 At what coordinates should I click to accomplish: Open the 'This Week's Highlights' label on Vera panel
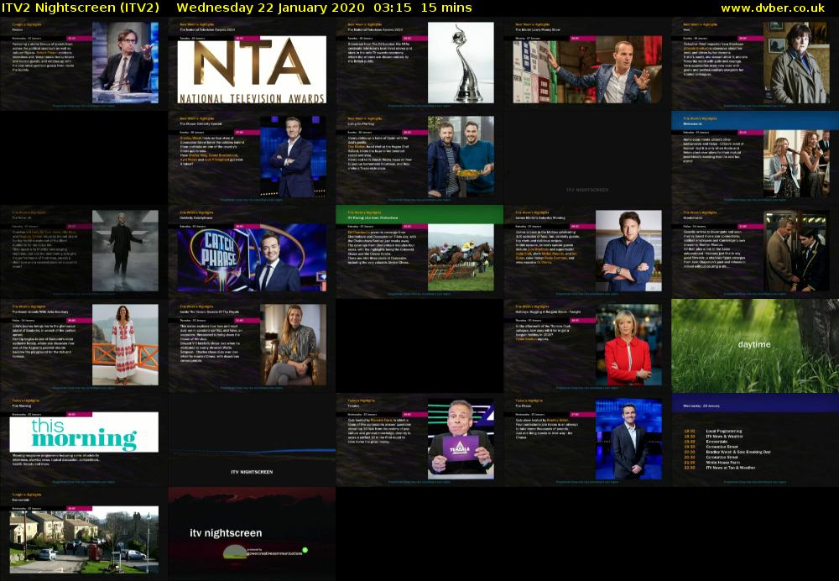click(x=701, y=25)
